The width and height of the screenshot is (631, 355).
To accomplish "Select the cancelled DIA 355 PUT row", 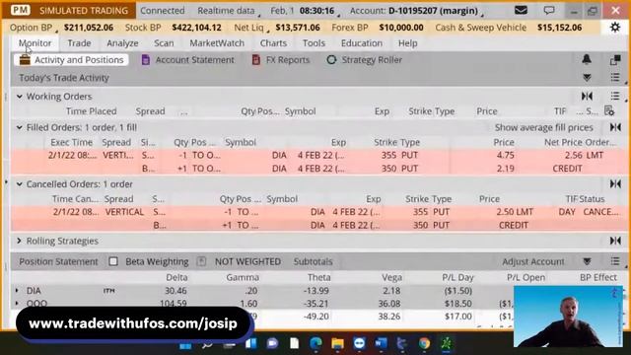I will pos(317,212).
